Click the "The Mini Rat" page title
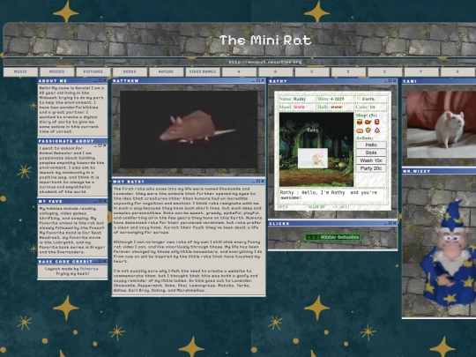The height and width of the screenshot is (357, 476). click(x=265, y=40)
